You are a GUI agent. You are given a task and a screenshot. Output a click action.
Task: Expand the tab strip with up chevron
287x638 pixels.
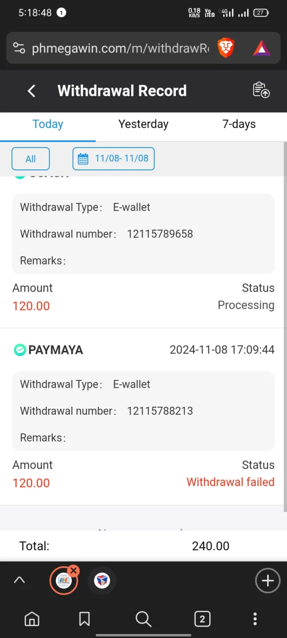pyautogui.click(x=19, y=580)
